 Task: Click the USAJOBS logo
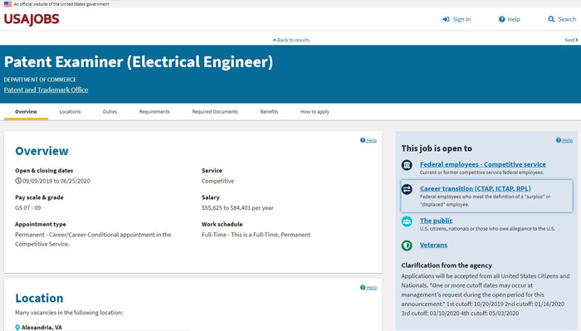(32, 19)
